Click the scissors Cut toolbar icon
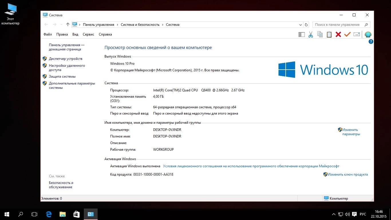This screenshot has height=220, width=391. click(311, 34)
